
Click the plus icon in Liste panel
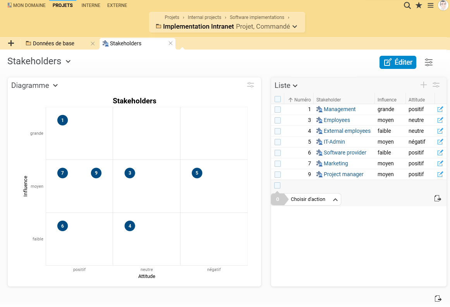424,85
